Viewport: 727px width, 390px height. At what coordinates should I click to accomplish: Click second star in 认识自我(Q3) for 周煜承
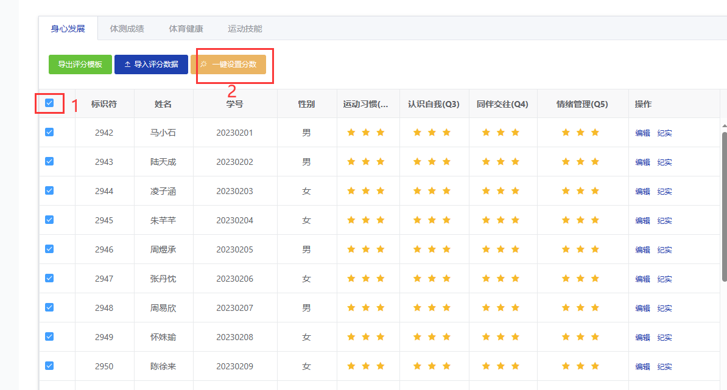(x=432, y=249)
